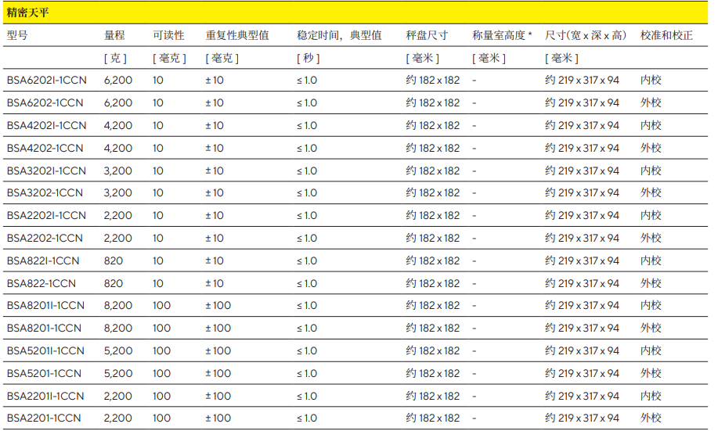The width and height of the screenshot is (718, 431).
Task: Click model BSA822I-1CCN
Action: coord(43,260)
